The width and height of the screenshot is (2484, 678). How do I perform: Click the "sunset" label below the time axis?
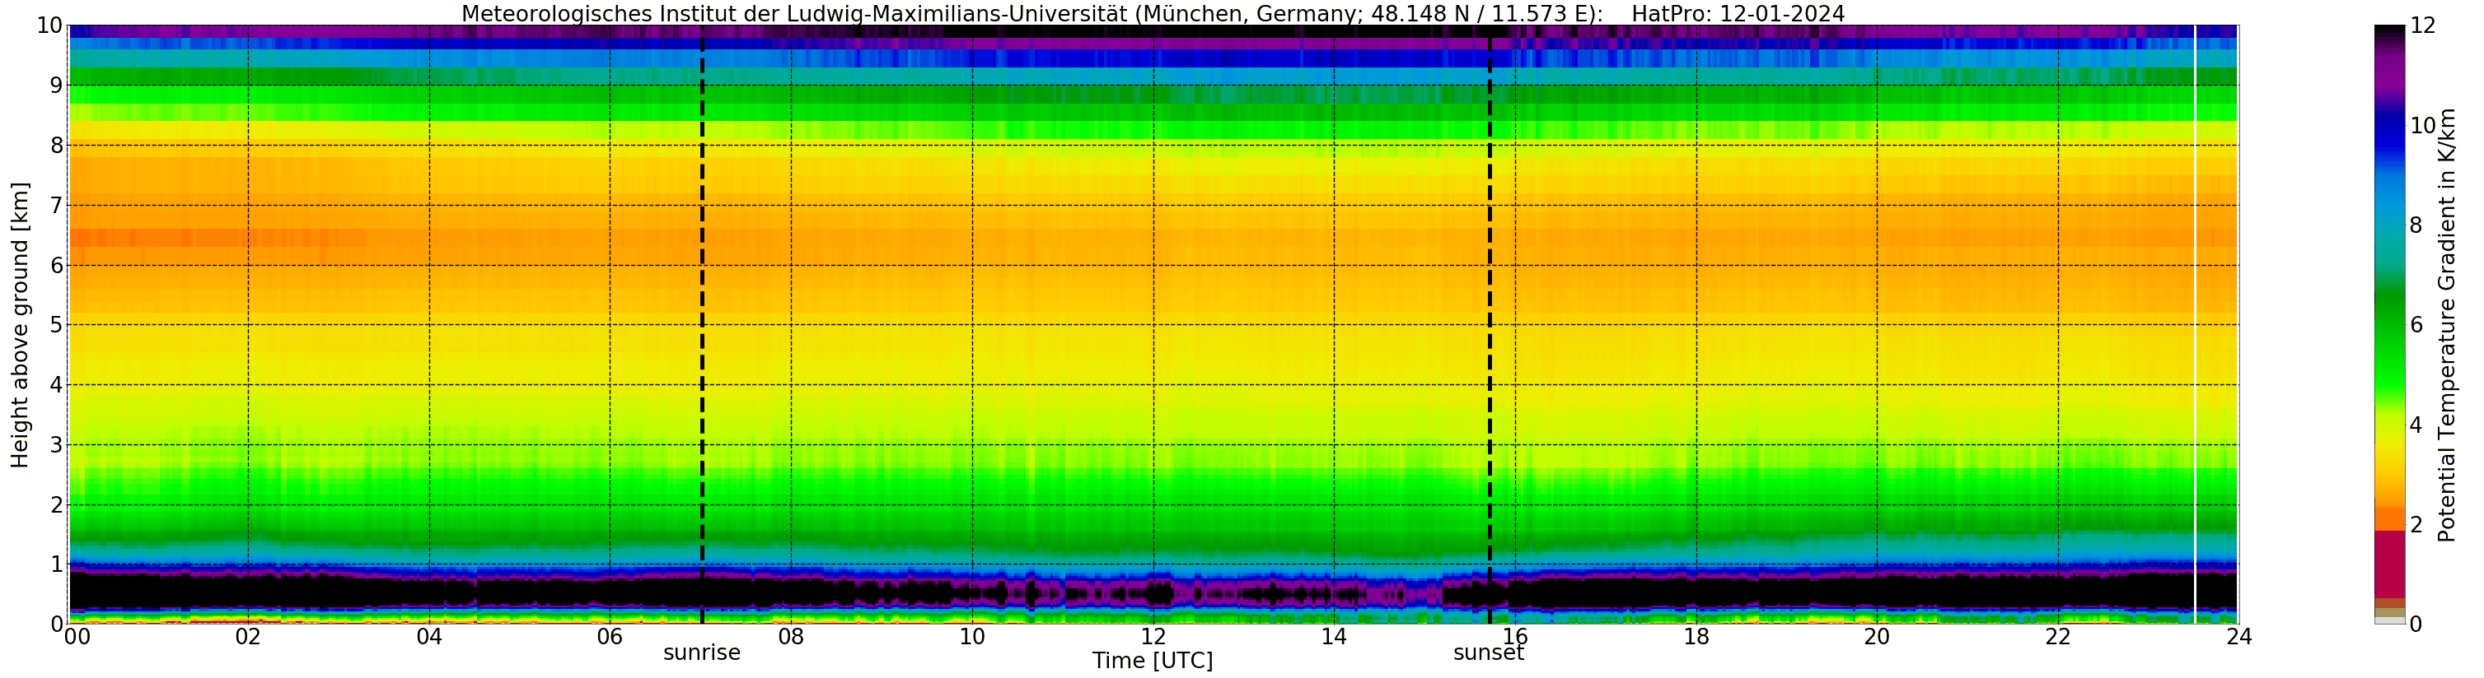click(1489, 653)
